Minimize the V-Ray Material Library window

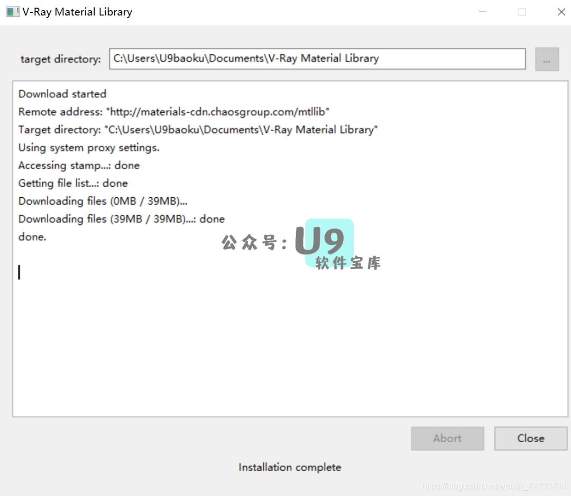(483, 12)
